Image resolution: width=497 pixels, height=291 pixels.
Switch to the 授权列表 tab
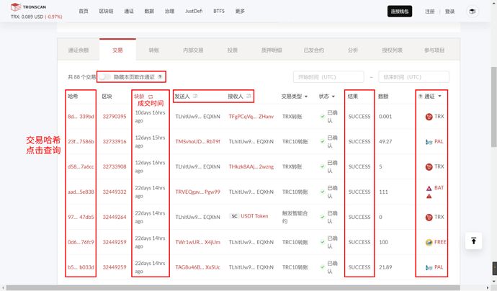tap(392, 50)
